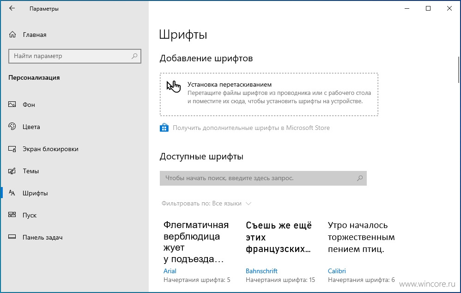Select the Calibri font preview
461x293 pixels.
click(361, 237)
